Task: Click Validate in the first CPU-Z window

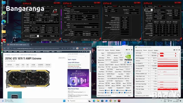Action: (45, 40)
